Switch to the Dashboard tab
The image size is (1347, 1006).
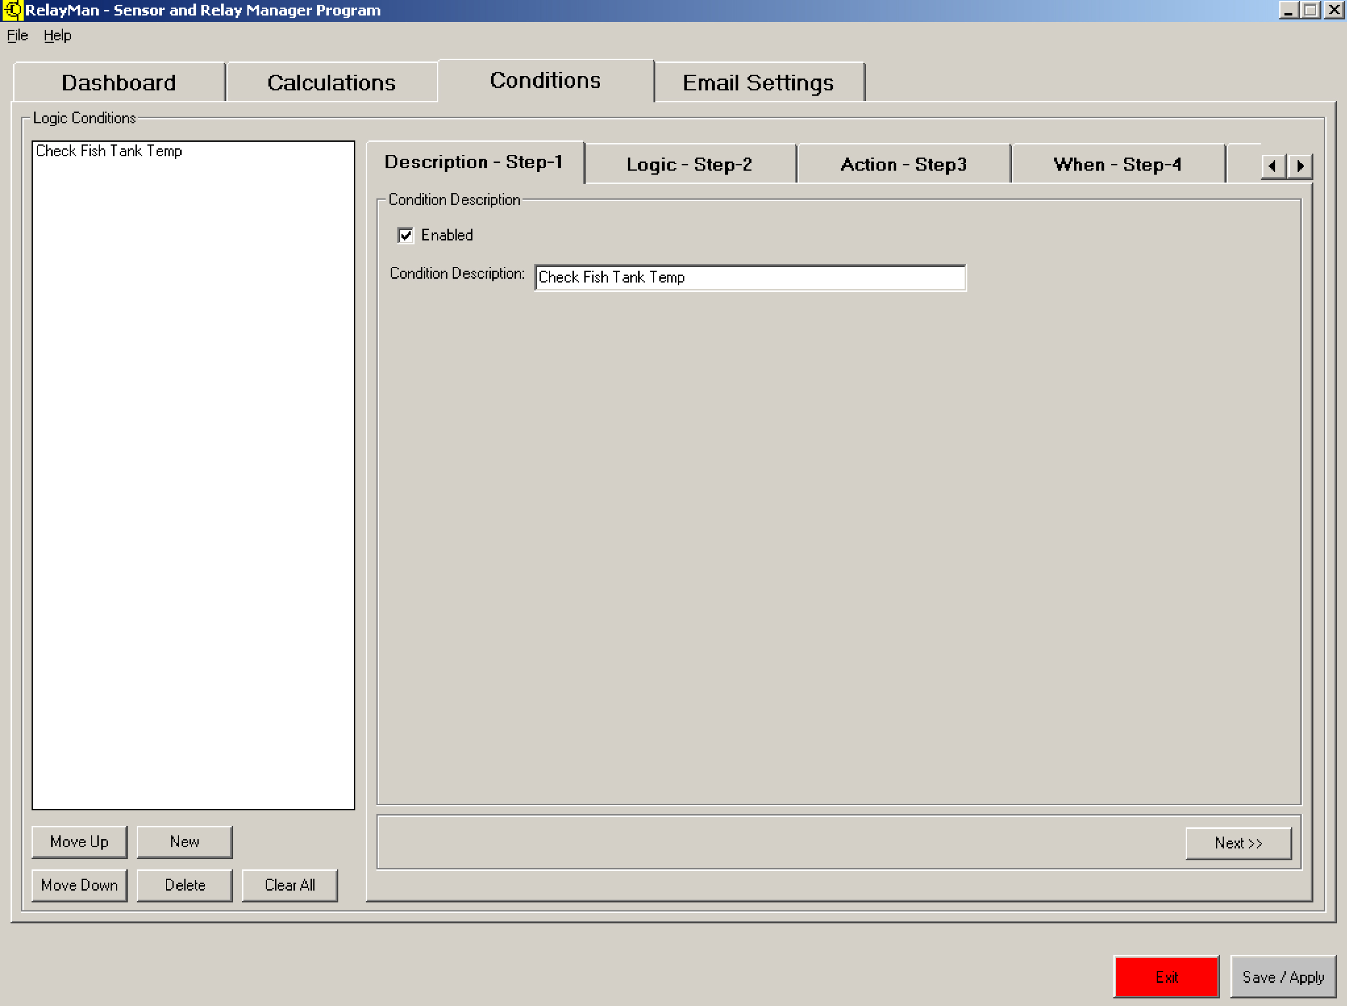[x=119, y=83]
